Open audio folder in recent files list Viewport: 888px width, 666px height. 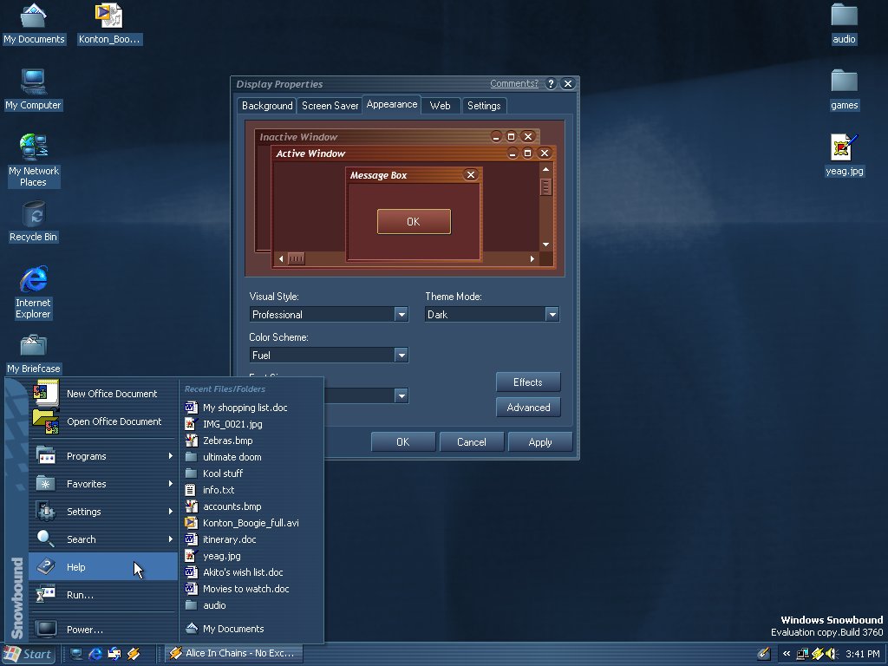251,604
